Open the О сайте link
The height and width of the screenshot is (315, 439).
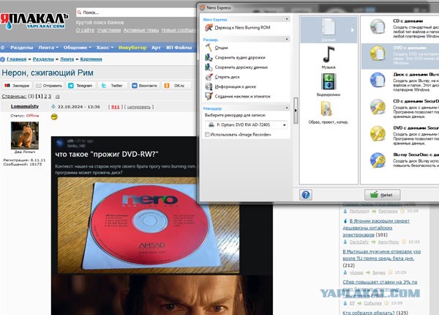tap(85, 30)
